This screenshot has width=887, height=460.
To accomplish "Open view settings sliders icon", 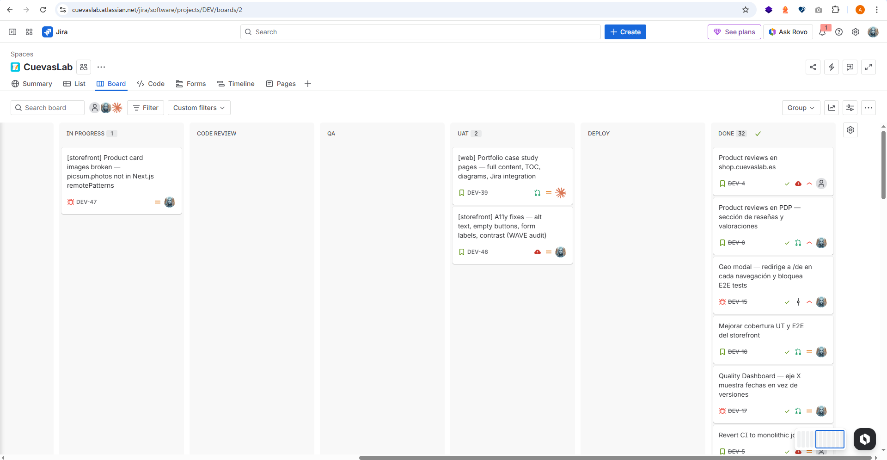I will [x=850, y=108].
